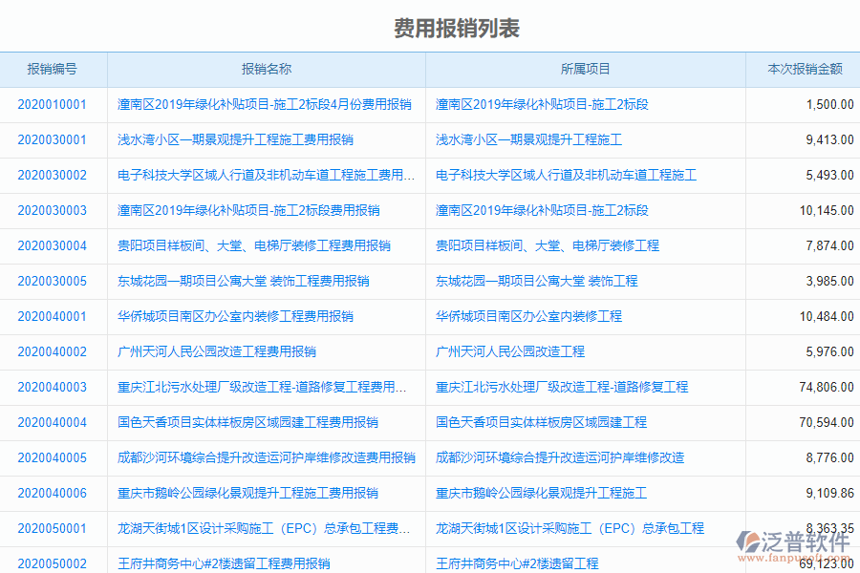
Task: Open 贵阳项目样板间、大堂、电梯厅装修工程费用报销
Action: [253, 245]
